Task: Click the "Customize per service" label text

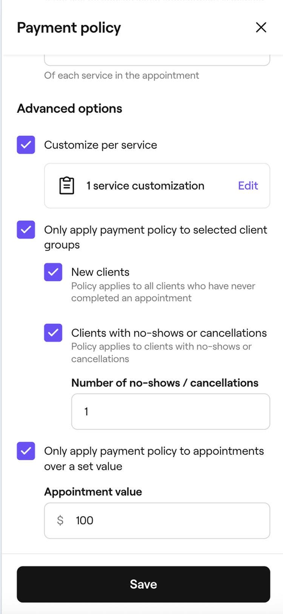Action: 100,145
